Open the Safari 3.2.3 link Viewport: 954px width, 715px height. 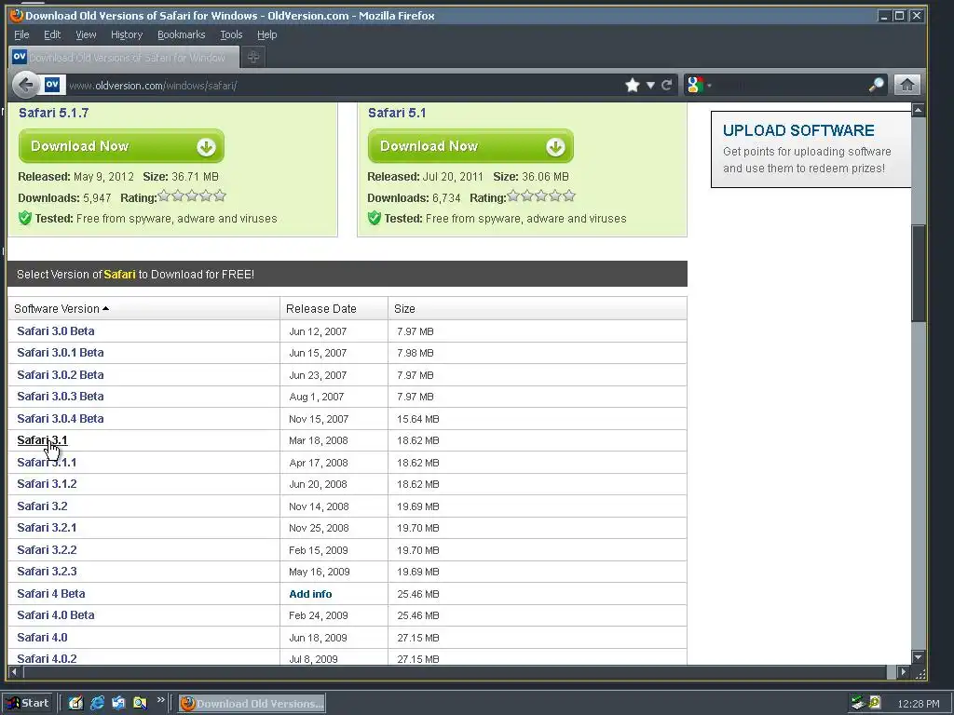coord(47,572)
